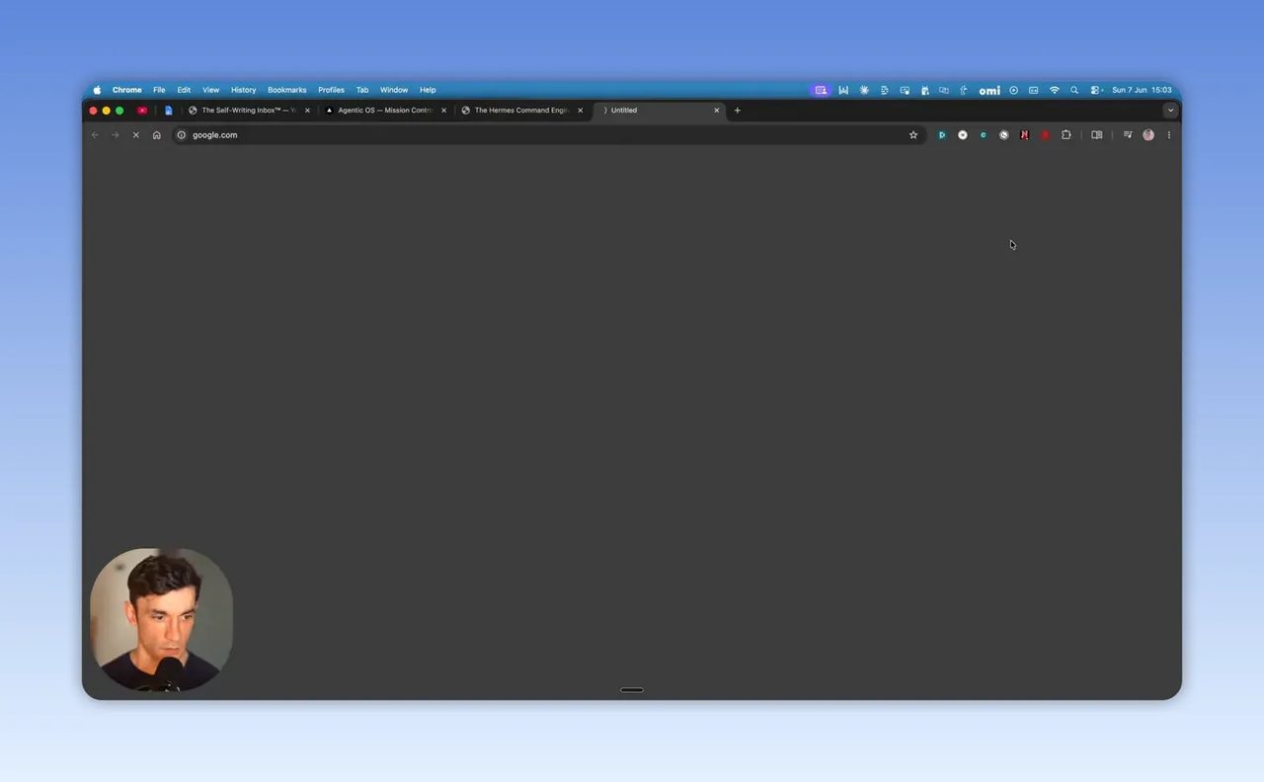
Task: Close The Hermes Command Engine tab
Action: pos(581,111)
